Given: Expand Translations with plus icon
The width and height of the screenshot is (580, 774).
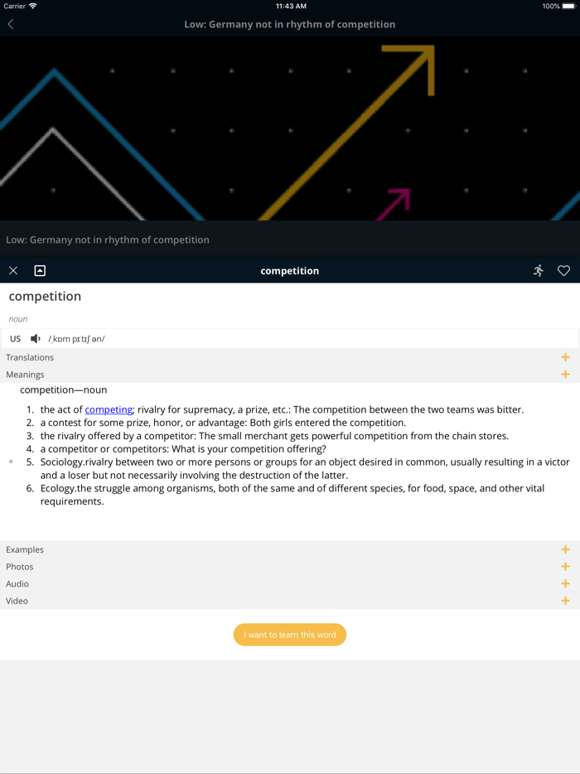Looking at the screenshot, I should tap(565, 357).
